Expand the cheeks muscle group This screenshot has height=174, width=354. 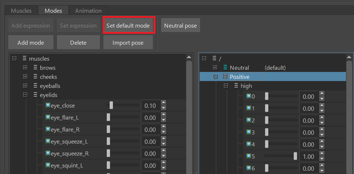pyautogui.click(x=25, y=77)
